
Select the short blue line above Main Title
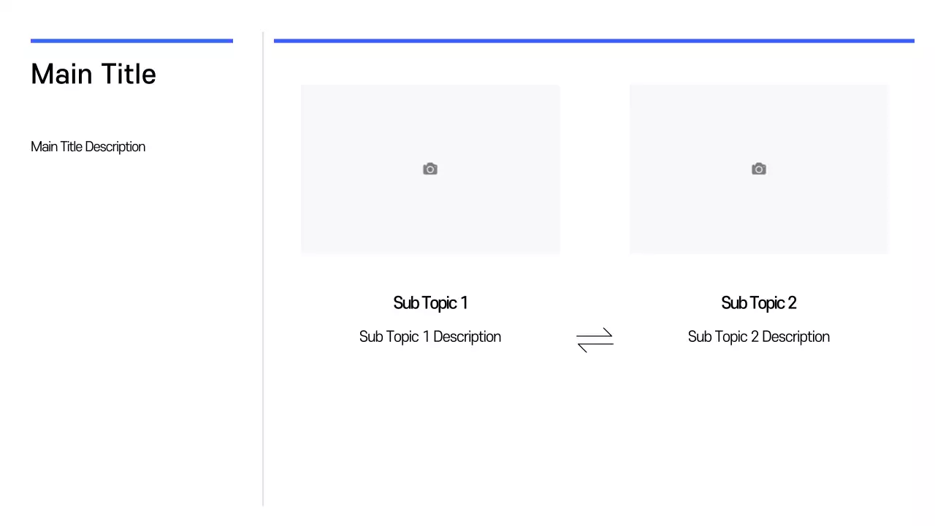click(x=131, y=41)
